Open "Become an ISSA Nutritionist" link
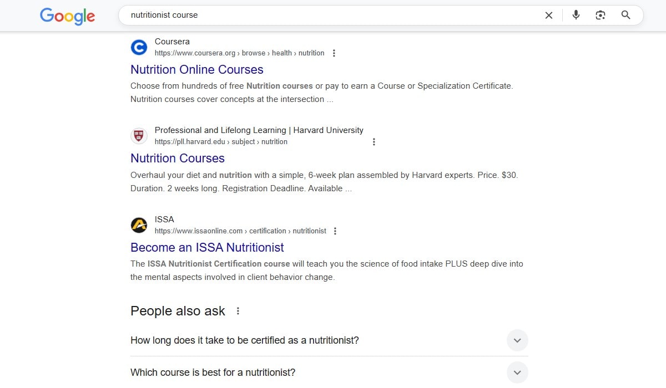The image size is (666, 388). pyautogui.click(x=207, y=248)
